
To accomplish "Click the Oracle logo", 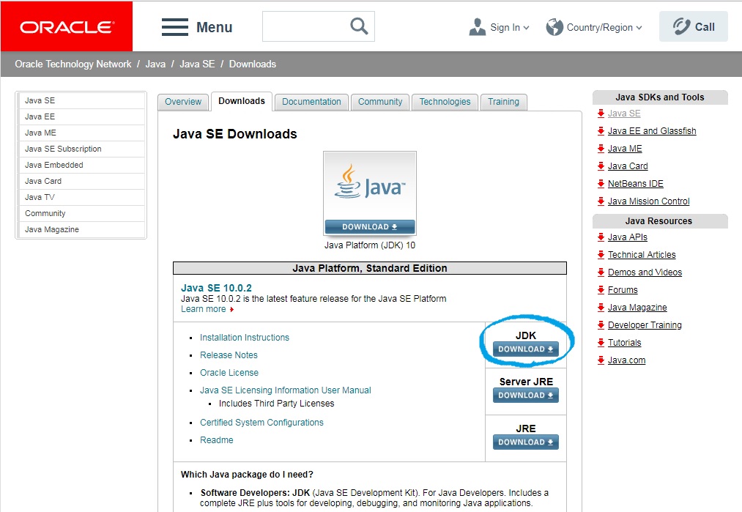I will coord(67,26).
